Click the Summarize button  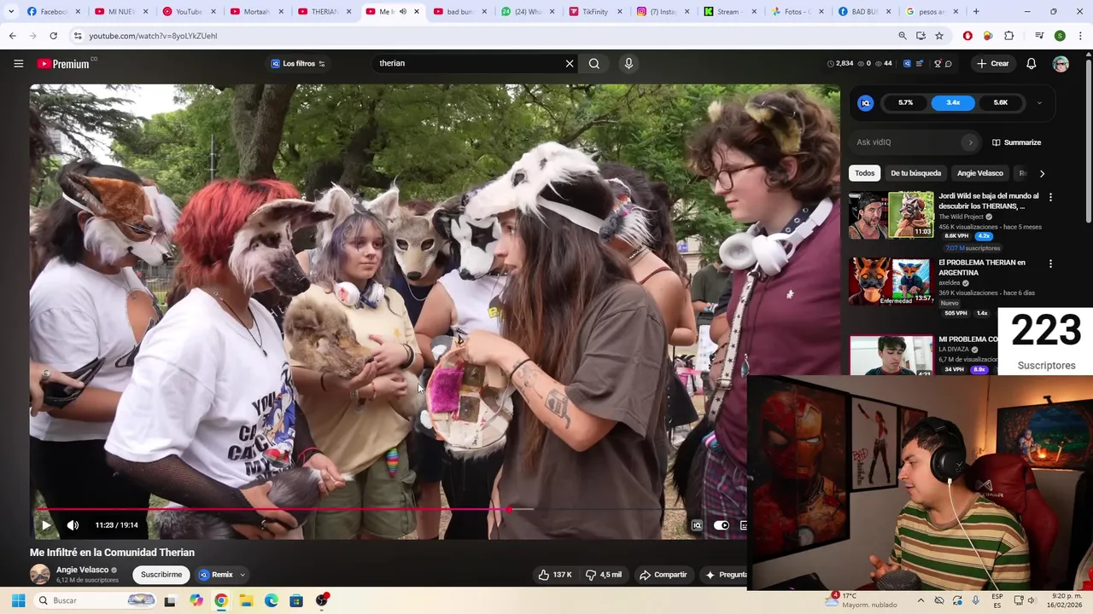(x=1016, y=142)
